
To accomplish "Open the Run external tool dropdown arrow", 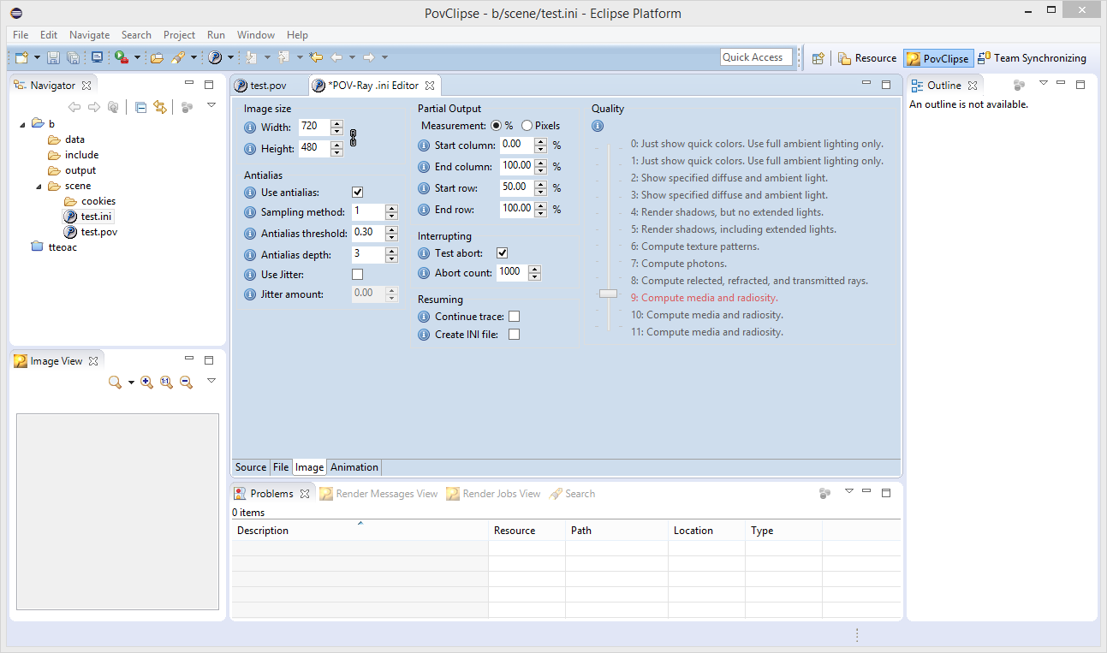I will 137,57.
